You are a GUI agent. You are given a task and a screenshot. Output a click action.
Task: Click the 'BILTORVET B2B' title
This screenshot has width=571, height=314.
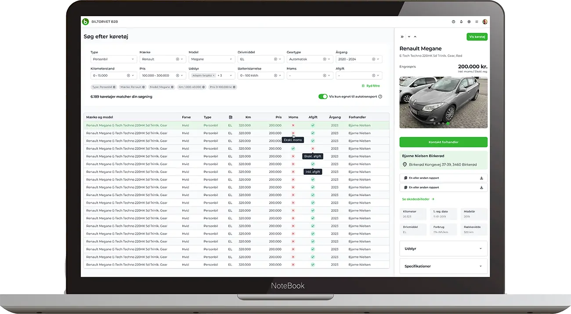[105, 21]
